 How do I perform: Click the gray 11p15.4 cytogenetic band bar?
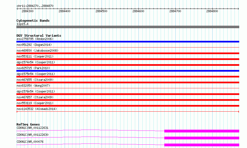(x=128, y=27)
